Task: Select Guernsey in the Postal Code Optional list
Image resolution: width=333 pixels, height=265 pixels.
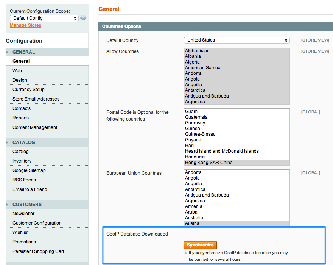Action: coord(237,123)
